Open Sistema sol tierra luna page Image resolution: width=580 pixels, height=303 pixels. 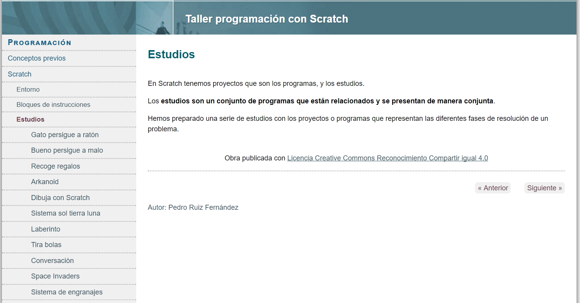(66, 213)
